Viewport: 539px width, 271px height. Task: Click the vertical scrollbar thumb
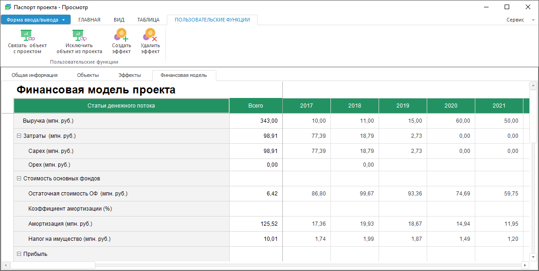(x=533, y=116)
